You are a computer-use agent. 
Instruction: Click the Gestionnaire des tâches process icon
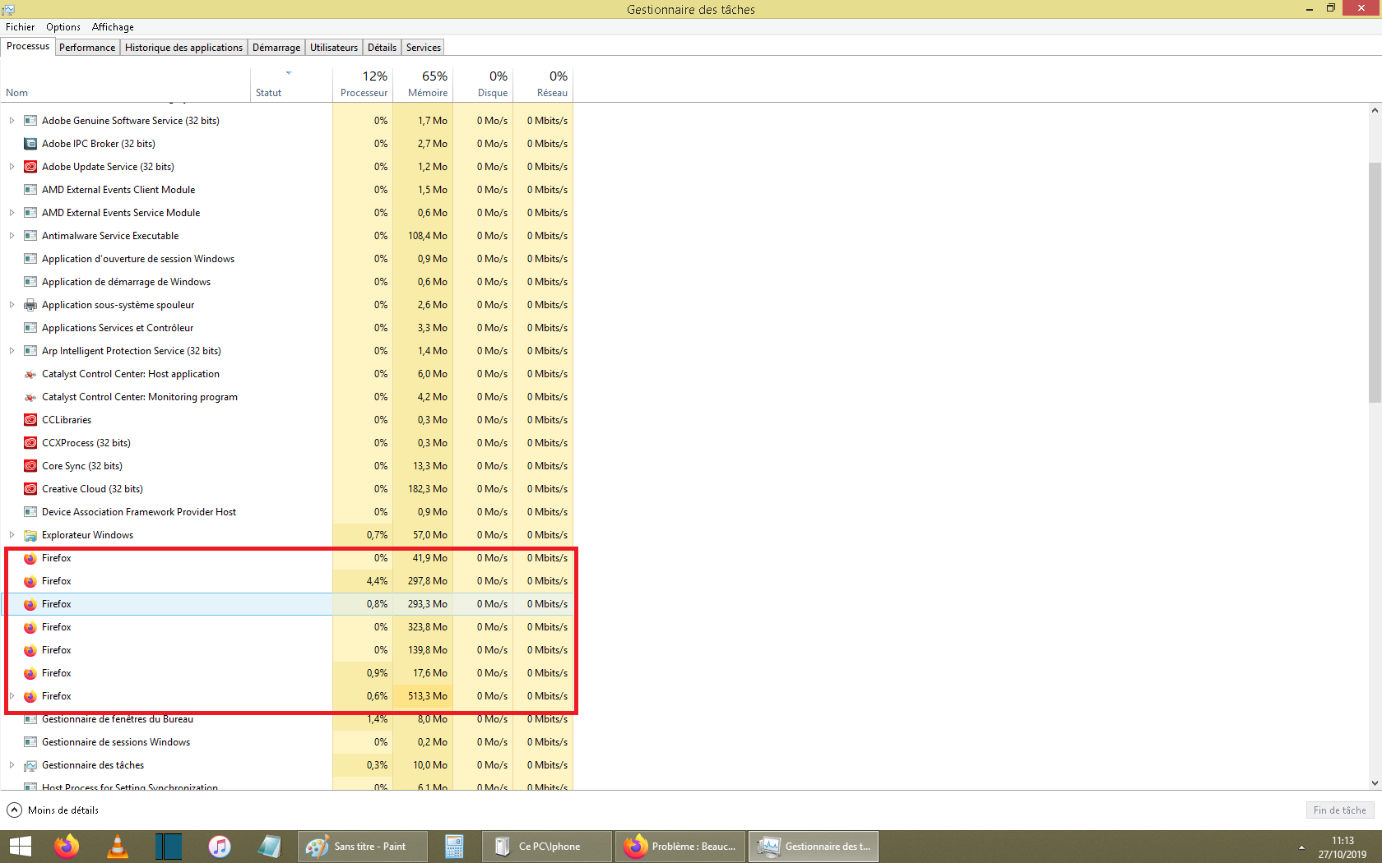(30, 765)
